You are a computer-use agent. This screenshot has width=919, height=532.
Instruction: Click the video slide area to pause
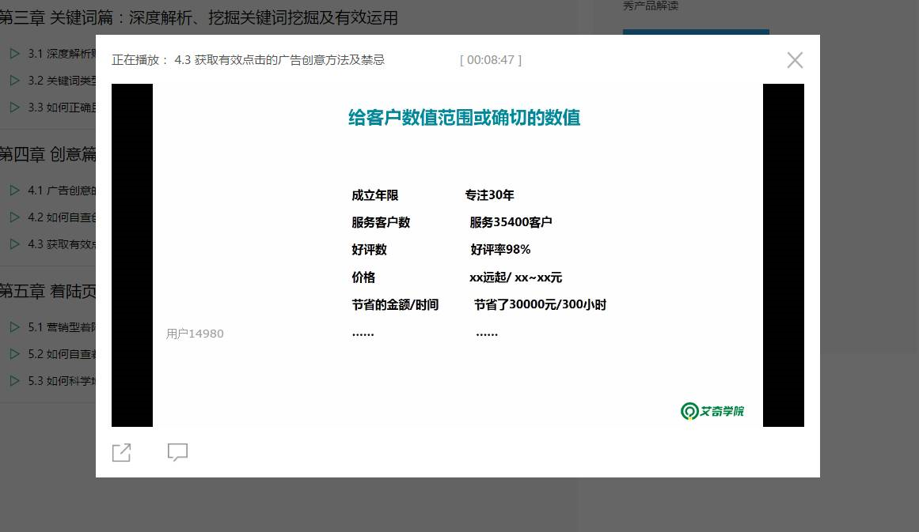pos(458,255)
